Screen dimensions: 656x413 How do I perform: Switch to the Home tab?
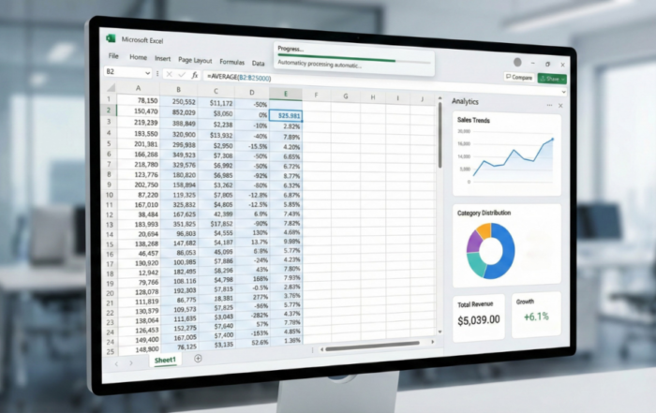pos(138,57)
